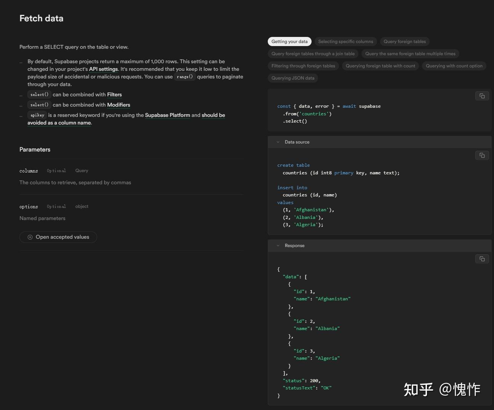Screen dimensions: 494x410
Task: Switch to Selecting specific columns example
Action: click(x=345, y=41)
